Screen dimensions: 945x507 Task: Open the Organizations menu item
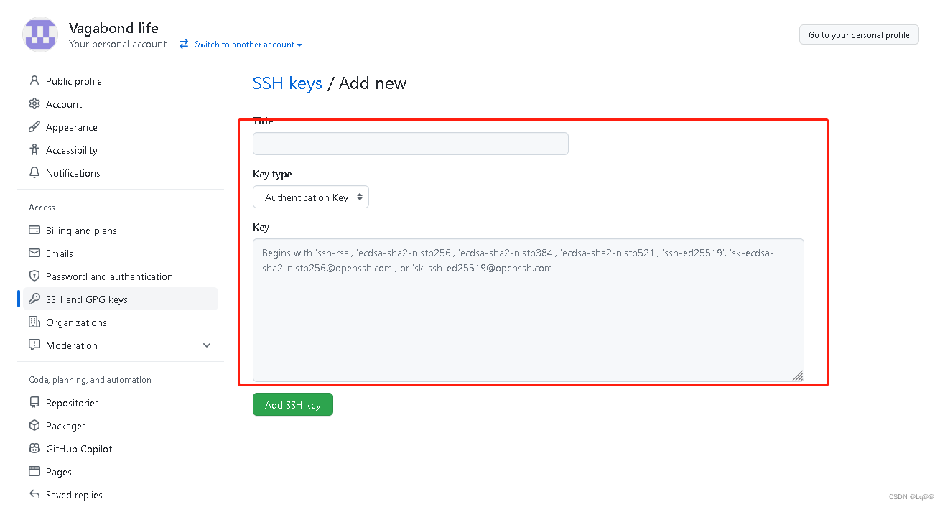(76, 322)
